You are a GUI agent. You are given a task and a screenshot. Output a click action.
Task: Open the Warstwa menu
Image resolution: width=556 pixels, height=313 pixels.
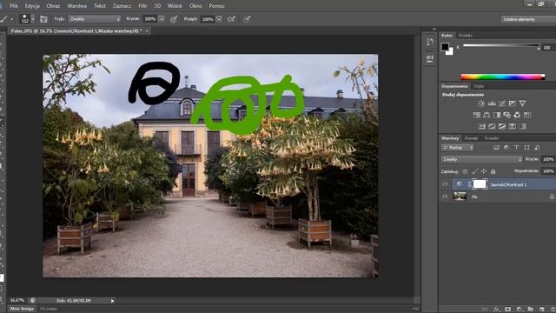tap(76, 6)
